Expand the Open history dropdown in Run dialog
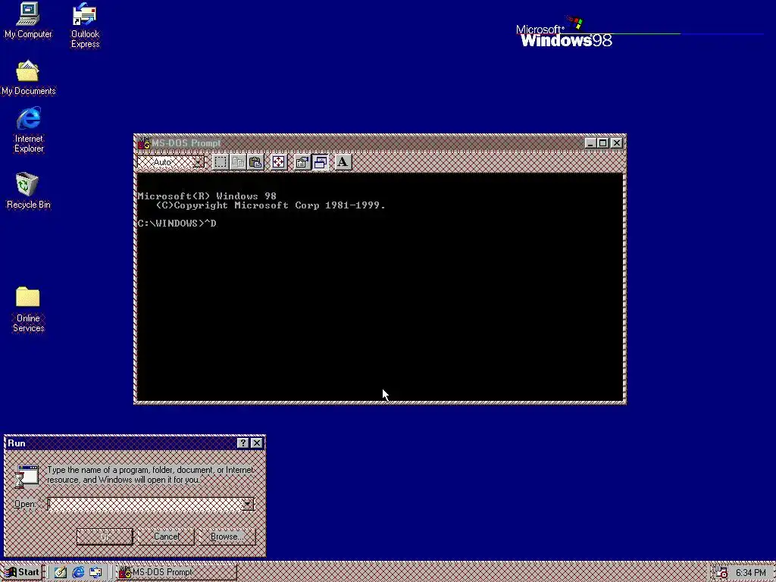Viewport: 776px width, 582px height. [248, 504]
